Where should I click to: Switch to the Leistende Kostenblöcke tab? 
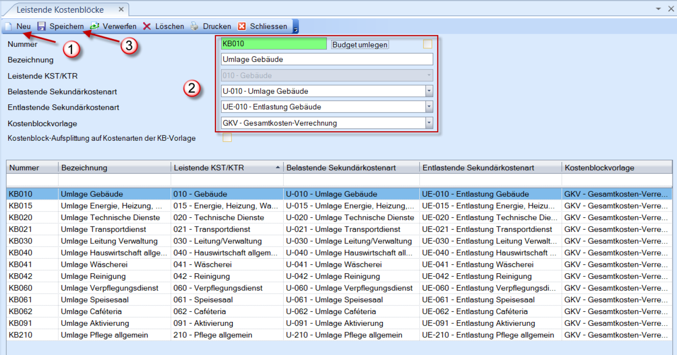[x=60, y=10]
